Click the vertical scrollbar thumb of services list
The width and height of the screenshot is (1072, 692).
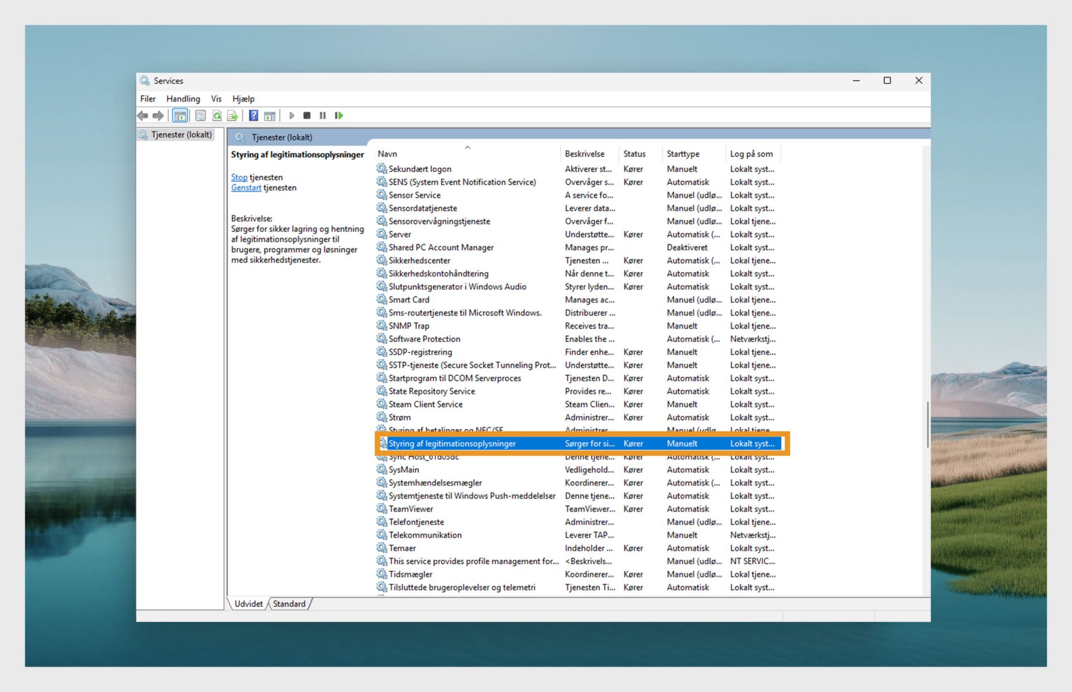(927, 424)
